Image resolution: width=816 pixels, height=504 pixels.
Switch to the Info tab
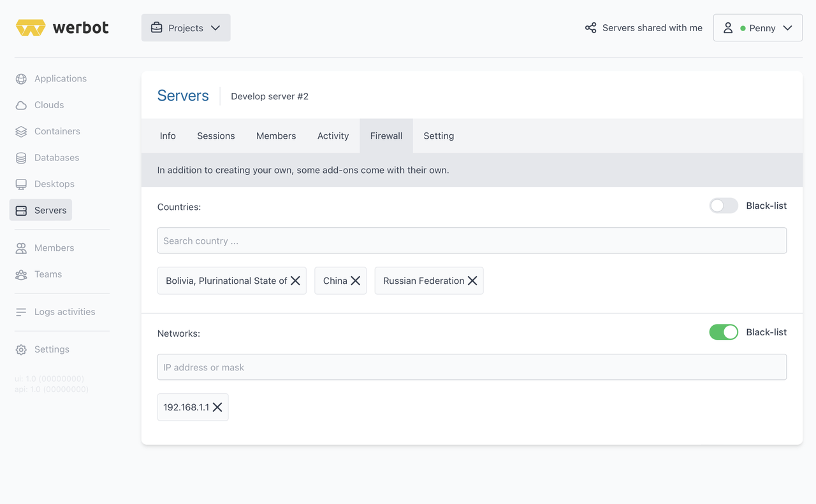168,136
